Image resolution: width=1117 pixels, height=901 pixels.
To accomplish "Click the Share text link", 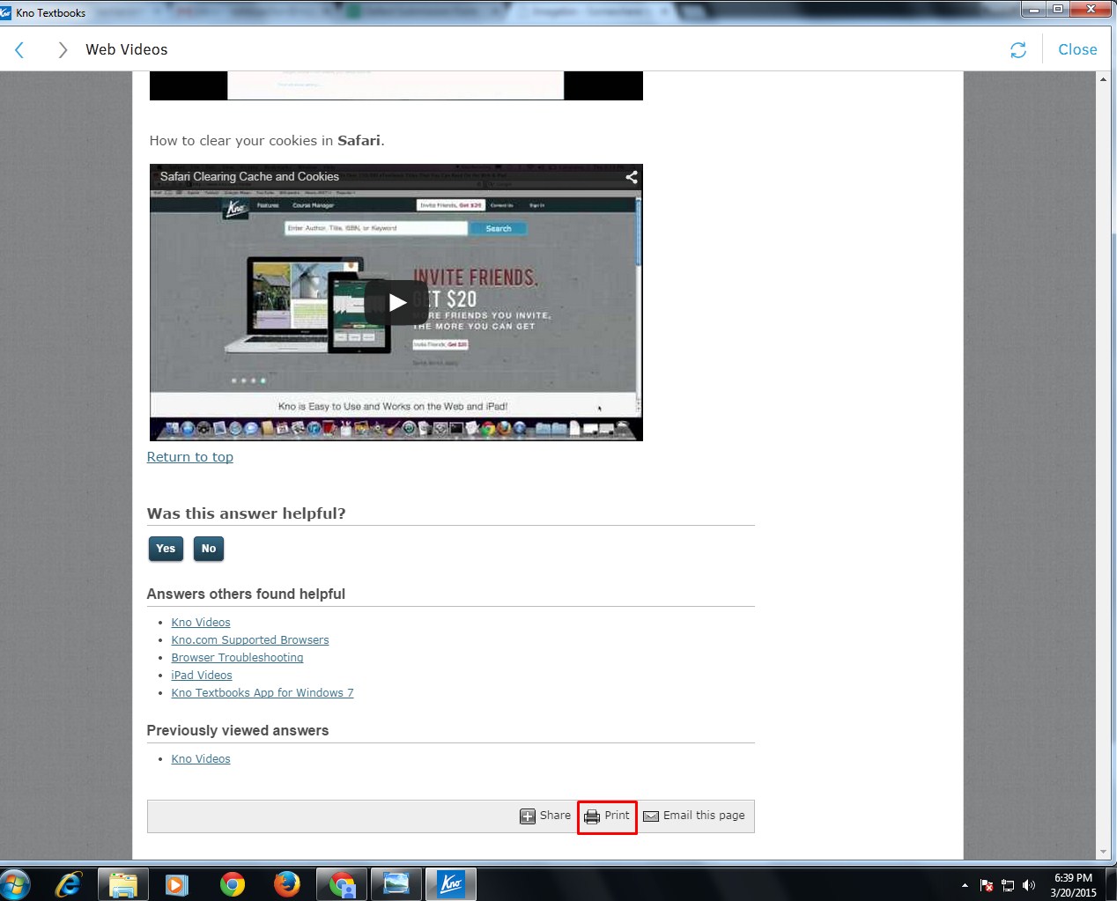I will [555, 816].
